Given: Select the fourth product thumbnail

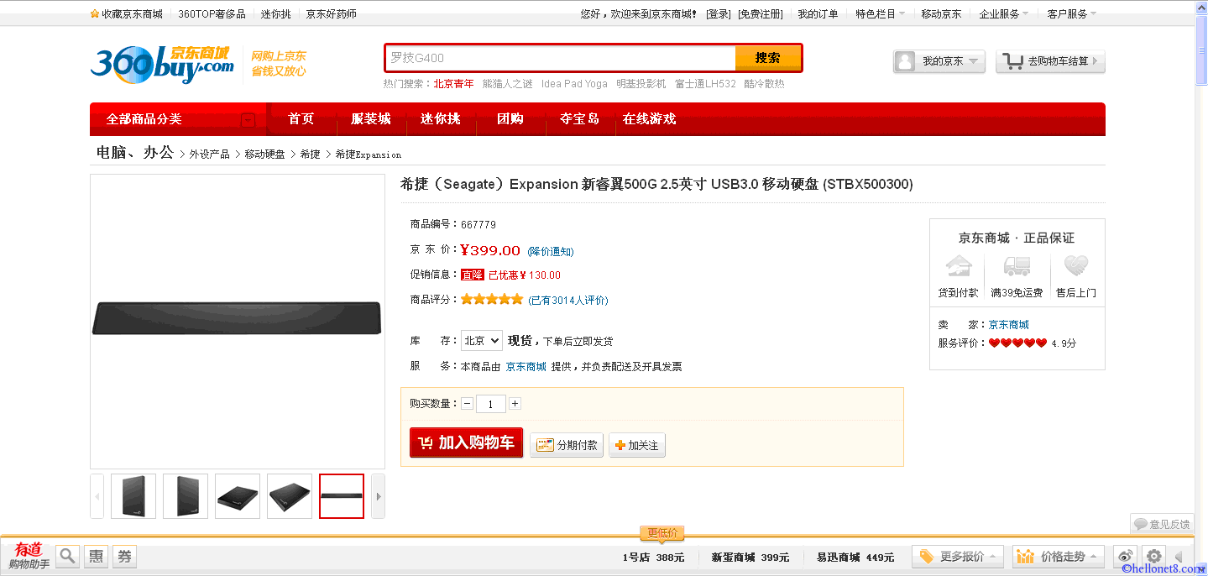Looking at the screenshot, I should click(290, 496).
